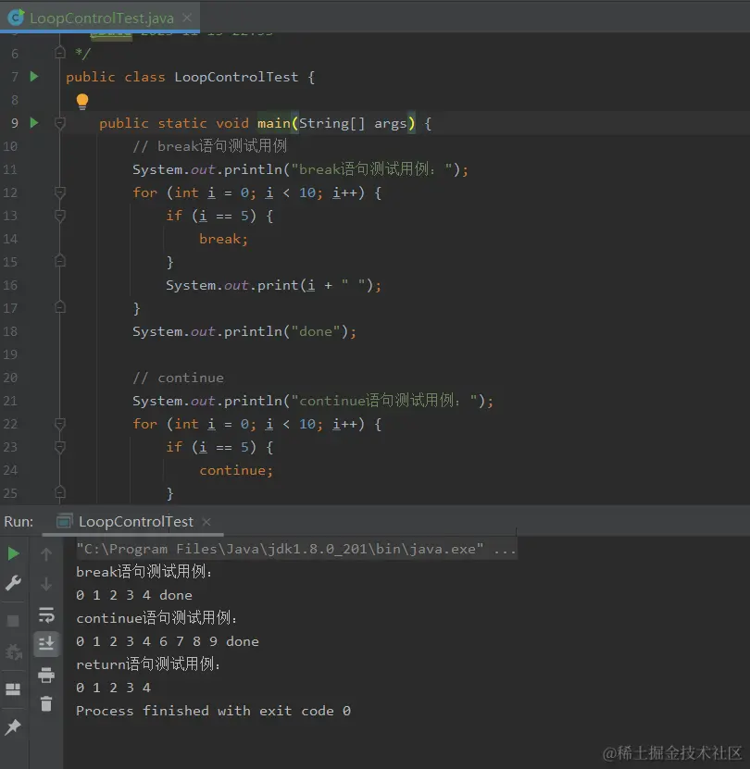The width and height of the screenshot is (750, 769).
Task: Clear all console output trash icon
Action: click(x=46, y=704)
